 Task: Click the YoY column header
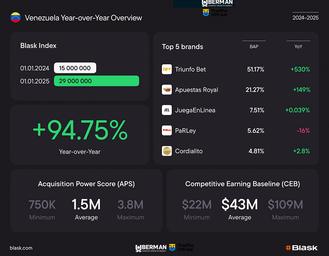[x=298, y=47]
